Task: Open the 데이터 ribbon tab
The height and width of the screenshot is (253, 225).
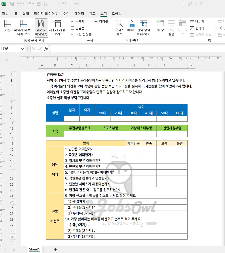Action: (x=79, y=13)
